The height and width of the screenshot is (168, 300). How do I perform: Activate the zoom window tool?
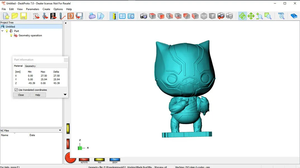point(268,16)
